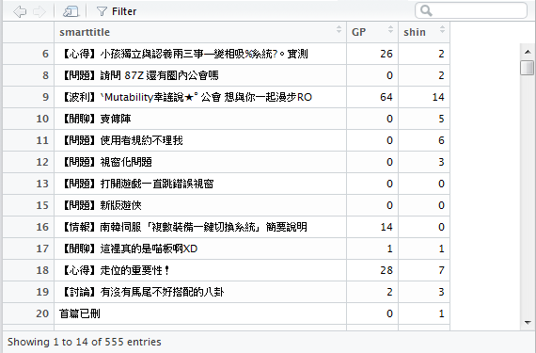Select row number 9
The height and width of the screenshot is (353, 536).
[x=45, y=97]
